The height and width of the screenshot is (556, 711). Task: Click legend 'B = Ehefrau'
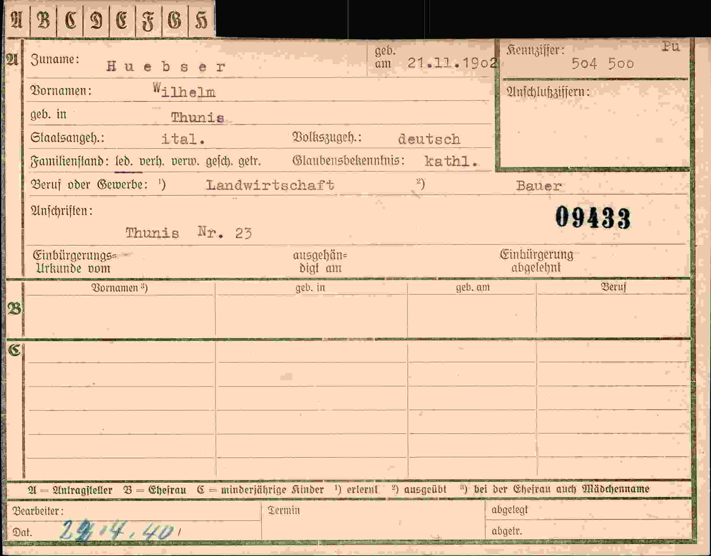click(x=155, y=490)
